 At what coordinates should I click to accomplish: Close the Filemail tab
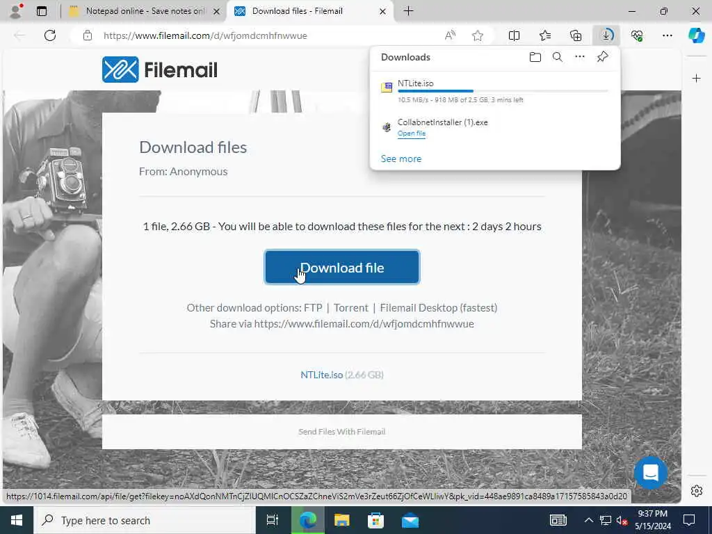[x=383, y=11]
